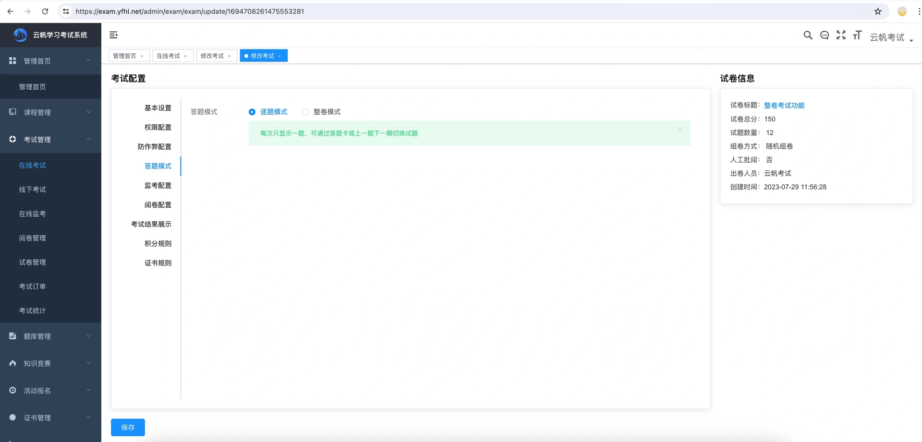
Task: Close the active blue 修改考试 tab
Action: [x=279, y=56]
